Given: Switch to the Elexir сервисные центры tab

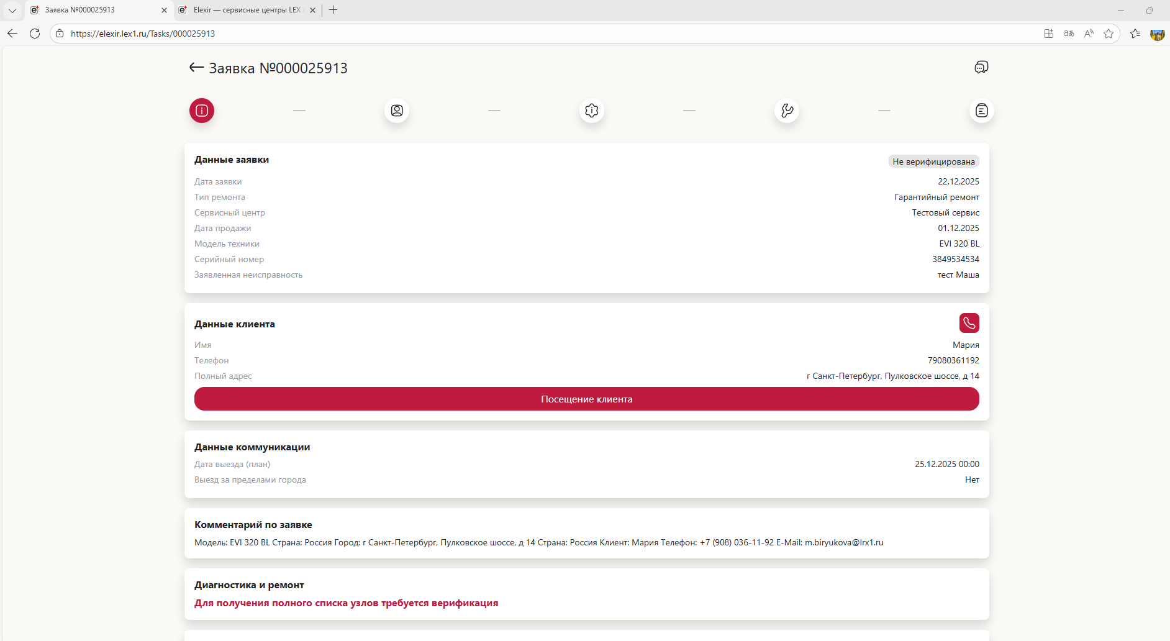Looking at the screenshot, I should pyautogui.click(x=247, y=10).
